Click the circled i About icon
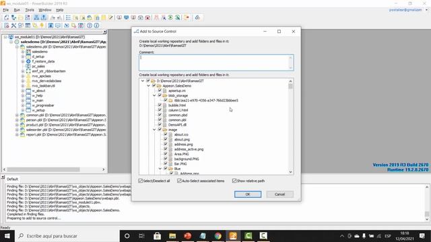The height and width of the screenshot is (242, 431). tap(96, 26)
